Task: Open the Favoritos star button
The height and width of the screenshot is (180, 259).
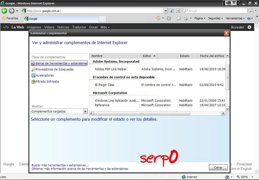Action: (x=10, y=18)
